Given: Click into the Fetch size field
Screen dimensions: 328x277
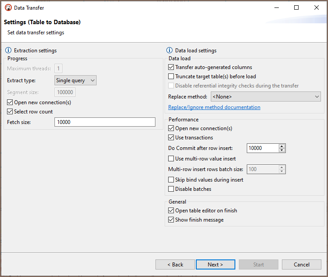Looking at the screenshot, I should pyautogui.click(x=105, y=122).
